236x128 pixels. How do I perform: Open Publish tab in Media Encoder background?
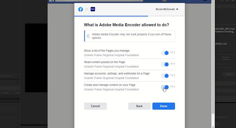(225, 57)
